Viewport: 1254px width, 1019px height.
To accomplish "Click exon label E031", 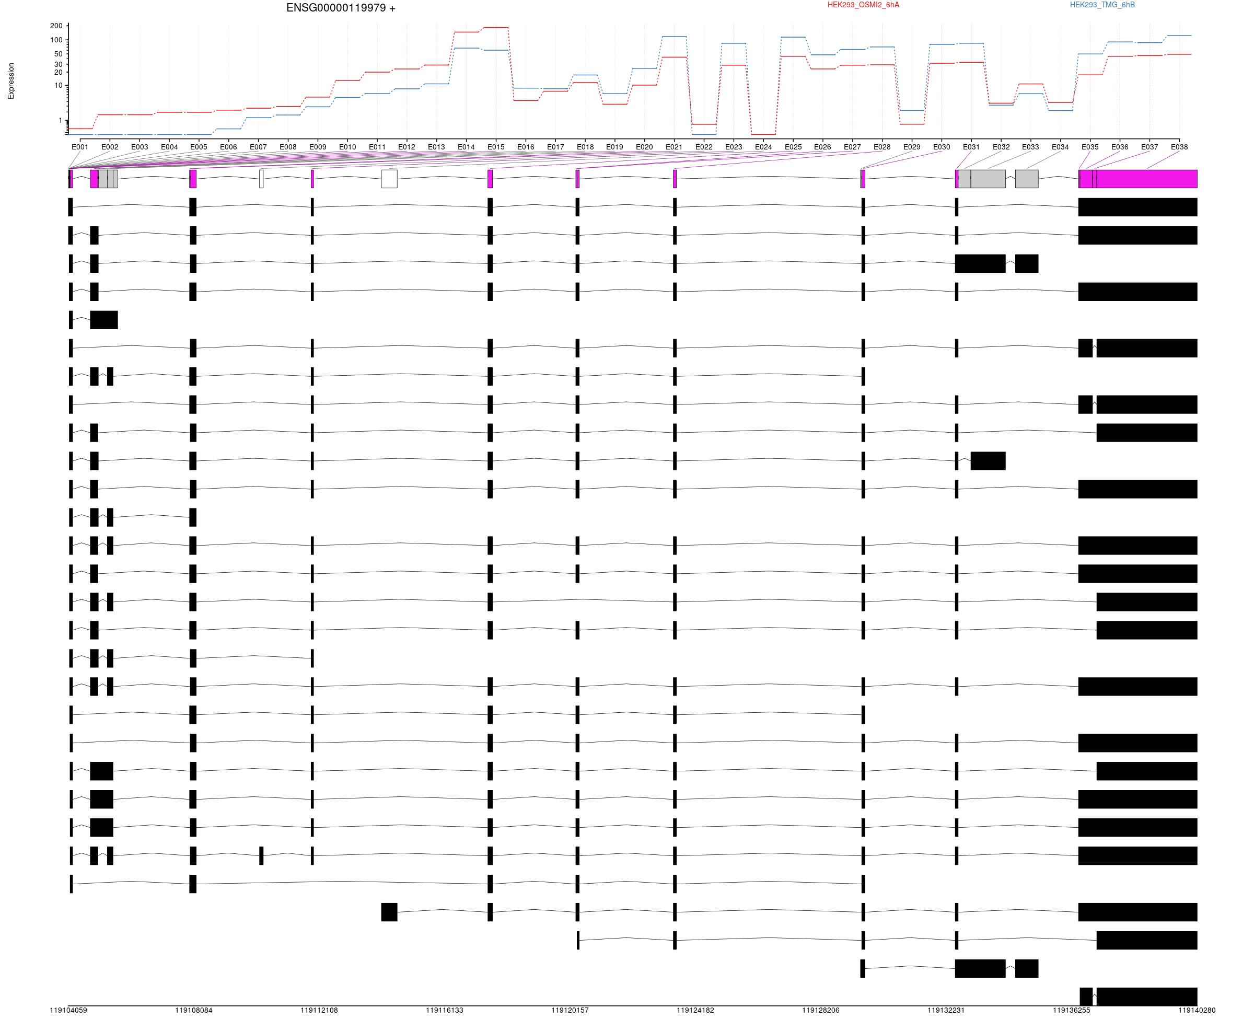I will point(971,147).
